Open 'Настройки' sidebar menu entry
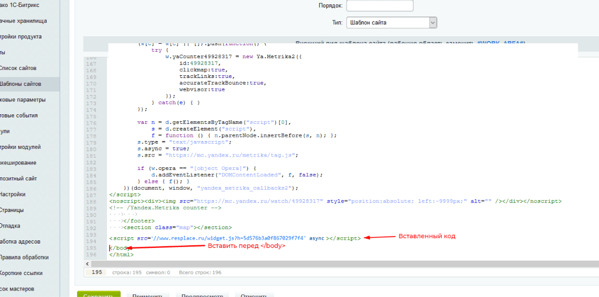Screen dimensions: 599x297 click(x=13, y=194)
